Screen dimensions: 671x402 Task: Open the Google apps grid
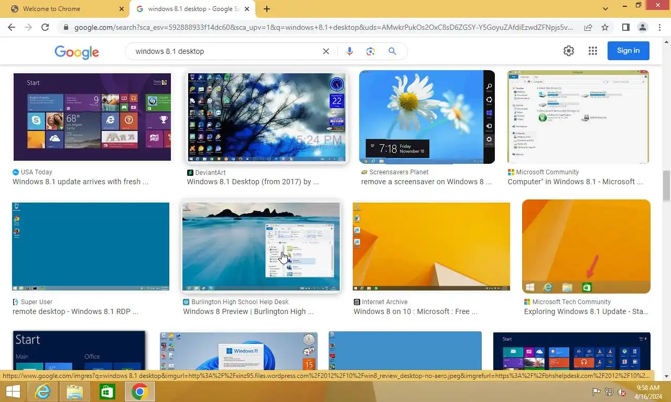pos(593,51)
